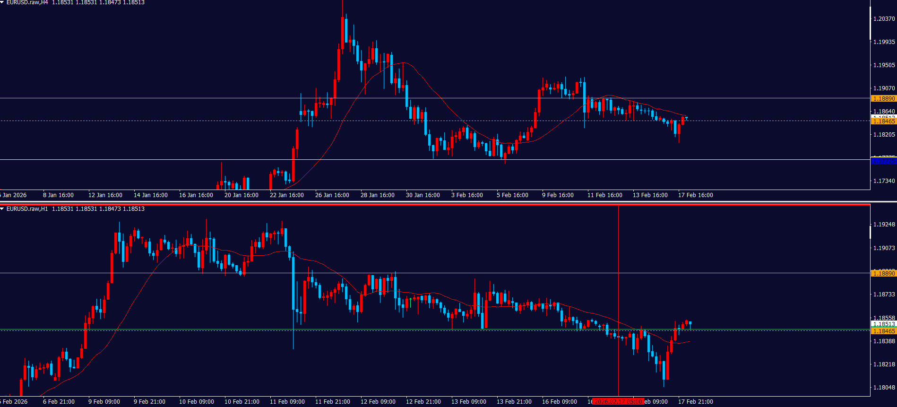Click the EURUSD.raw,H4 chart title
Viewport: 897px width, 407px height.
tap(27, 2)
